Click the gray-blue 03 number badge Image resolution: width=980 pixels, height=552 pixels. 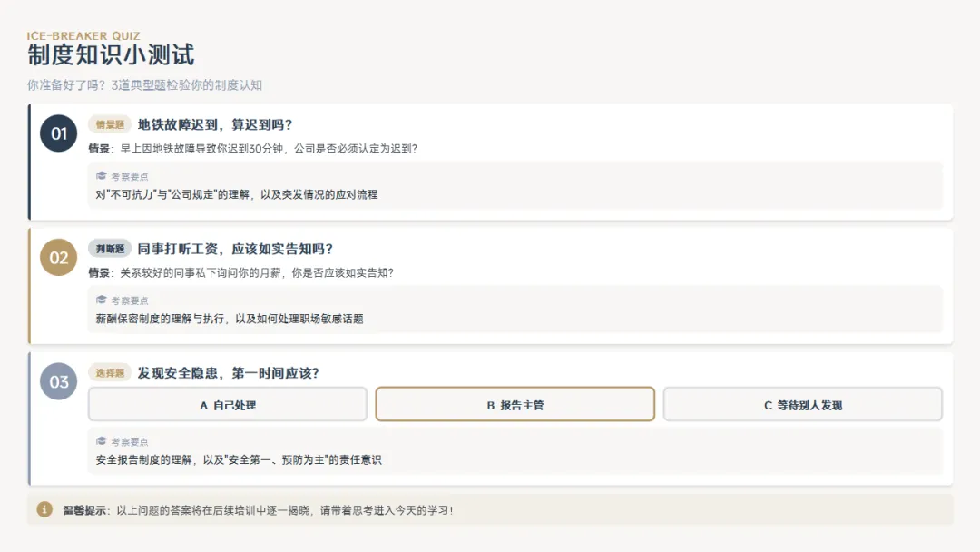pyautogui.click(x=58, y=381)
